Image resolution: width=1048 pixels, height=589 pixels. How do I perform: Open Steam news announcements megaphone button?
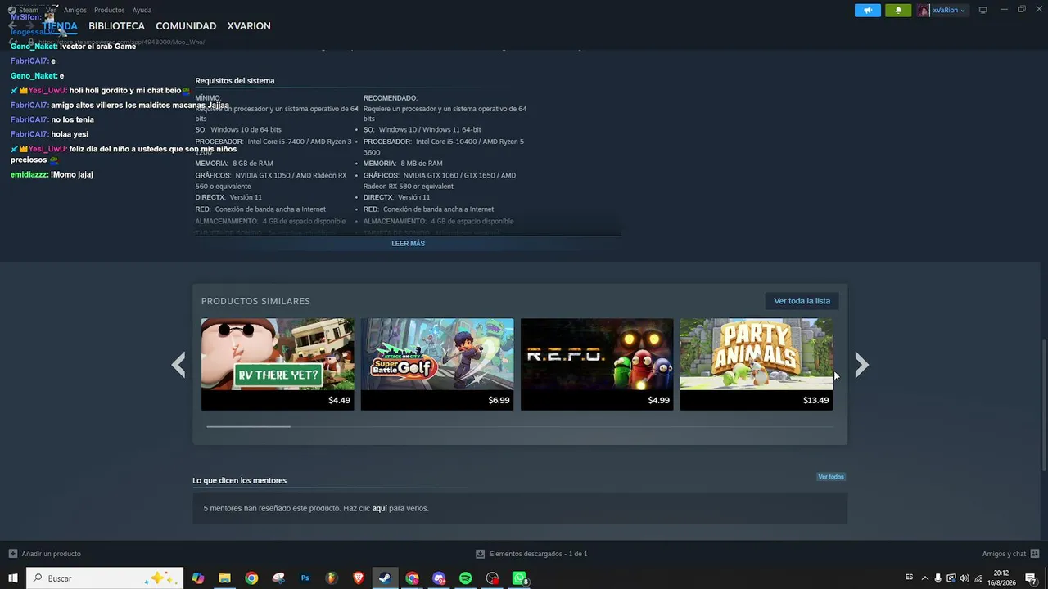click(868, 11)
